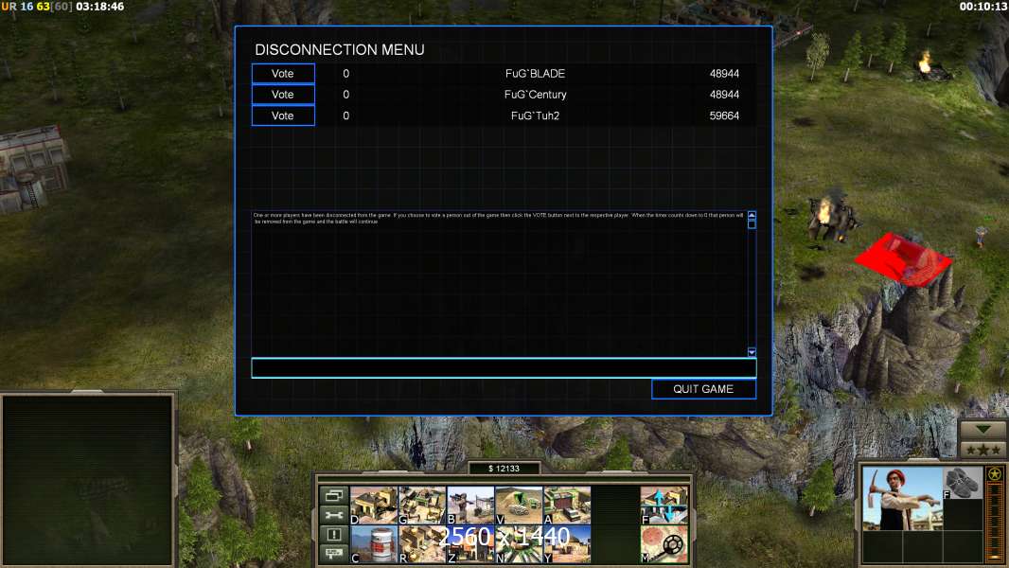Viewport: 1009px width, 568px height.
Task: Open generals powers three-star button
Action: coord(982,450)
